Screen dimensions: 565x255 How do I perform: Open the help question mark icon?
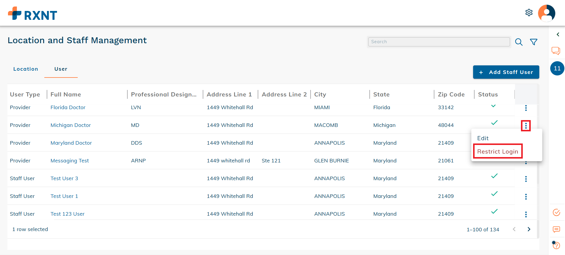point(556,245)
